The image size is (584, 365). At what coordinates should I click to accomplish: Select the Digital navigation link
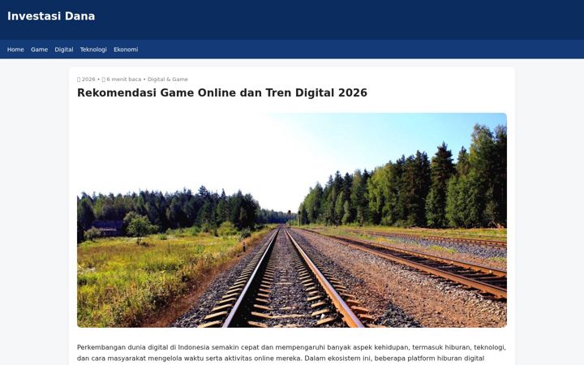64,49
